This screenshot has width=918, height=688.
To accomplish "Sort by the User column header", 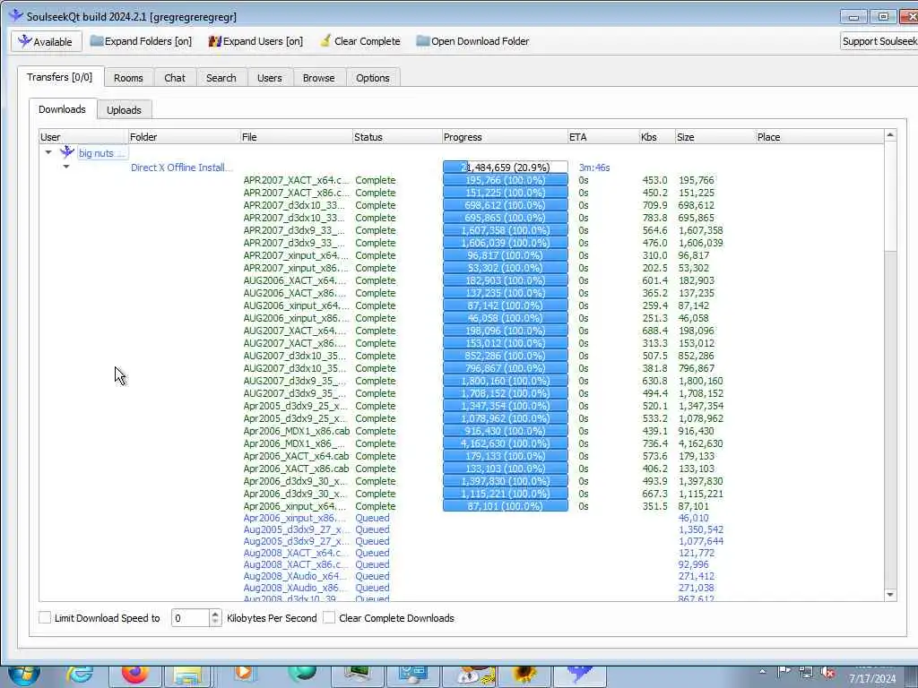I will (x=83, y=137).
